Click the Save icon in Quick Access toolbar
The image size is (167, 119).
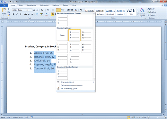5,2
